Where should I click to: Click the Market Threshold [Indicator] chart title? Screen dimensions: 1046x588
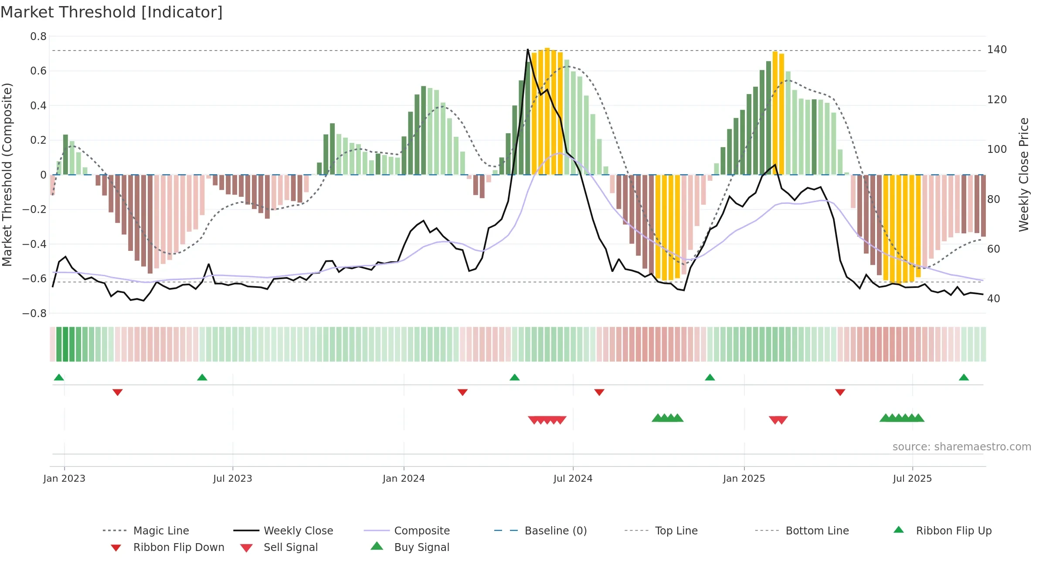(x=112, y=12)
